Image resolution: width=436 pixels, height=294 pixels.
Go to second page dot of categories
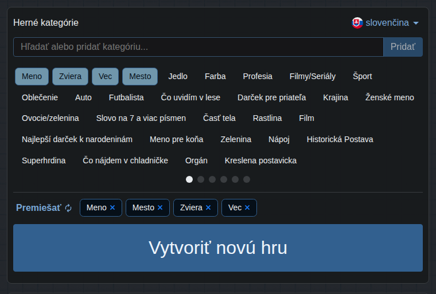[x=201, y=179]
